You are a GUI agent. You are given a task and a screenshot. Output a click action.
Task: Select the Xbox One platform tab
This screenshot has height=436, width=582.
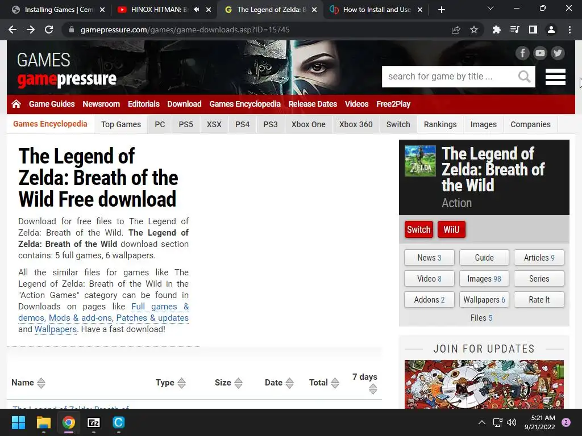309,124
